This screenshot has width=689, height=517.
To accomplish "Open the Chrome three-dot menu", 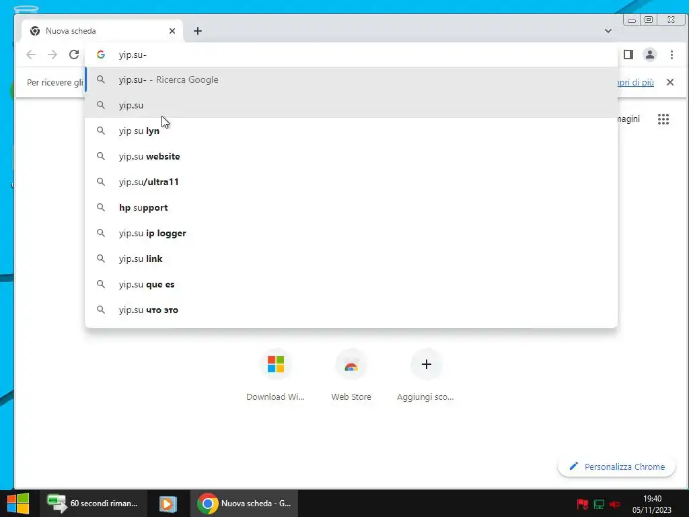I will [x=672, y=55].
